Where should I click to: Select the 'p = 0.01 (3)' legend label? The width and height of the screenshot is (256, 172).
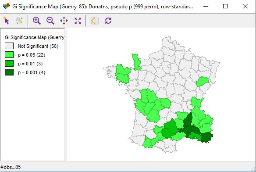30,64
